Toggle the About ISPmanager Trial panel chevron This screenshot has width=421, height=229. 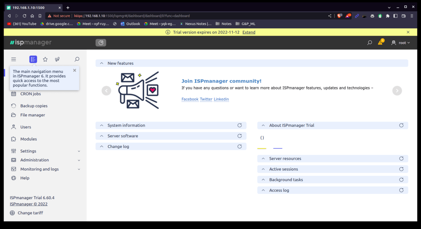[x=263, y=125]
